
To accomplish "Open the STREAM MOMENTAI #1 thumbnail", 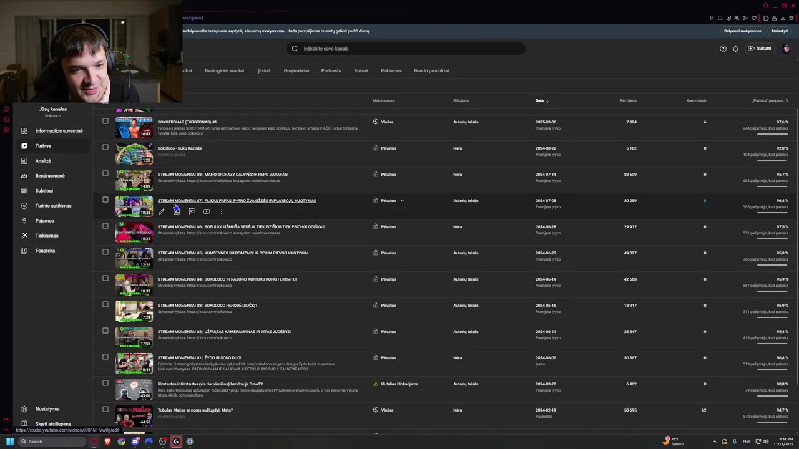I will (x=134, y=364).
